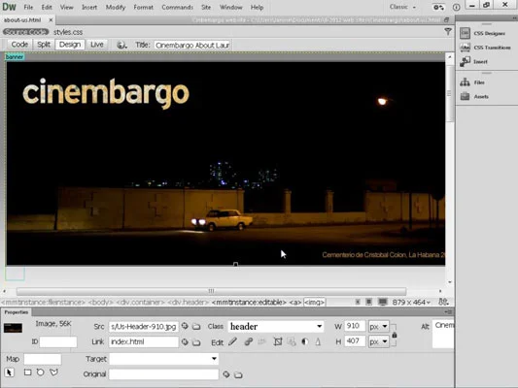The width and height of the screenshot is (518, 388).
Task: Expand the Class header dropdown
Action: click(319, 326)
